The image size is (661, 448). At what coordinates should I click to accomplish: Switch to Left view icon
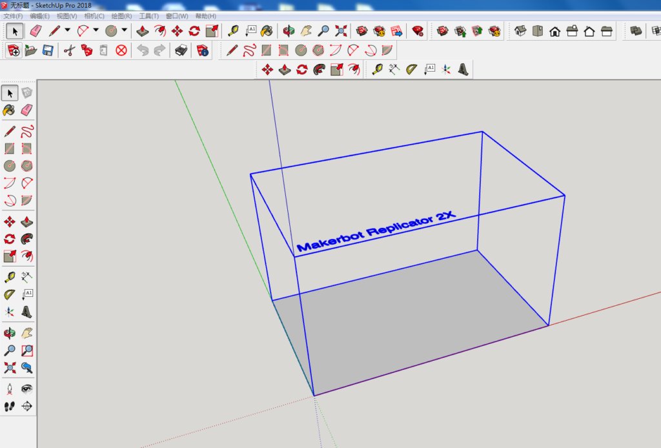607,31
